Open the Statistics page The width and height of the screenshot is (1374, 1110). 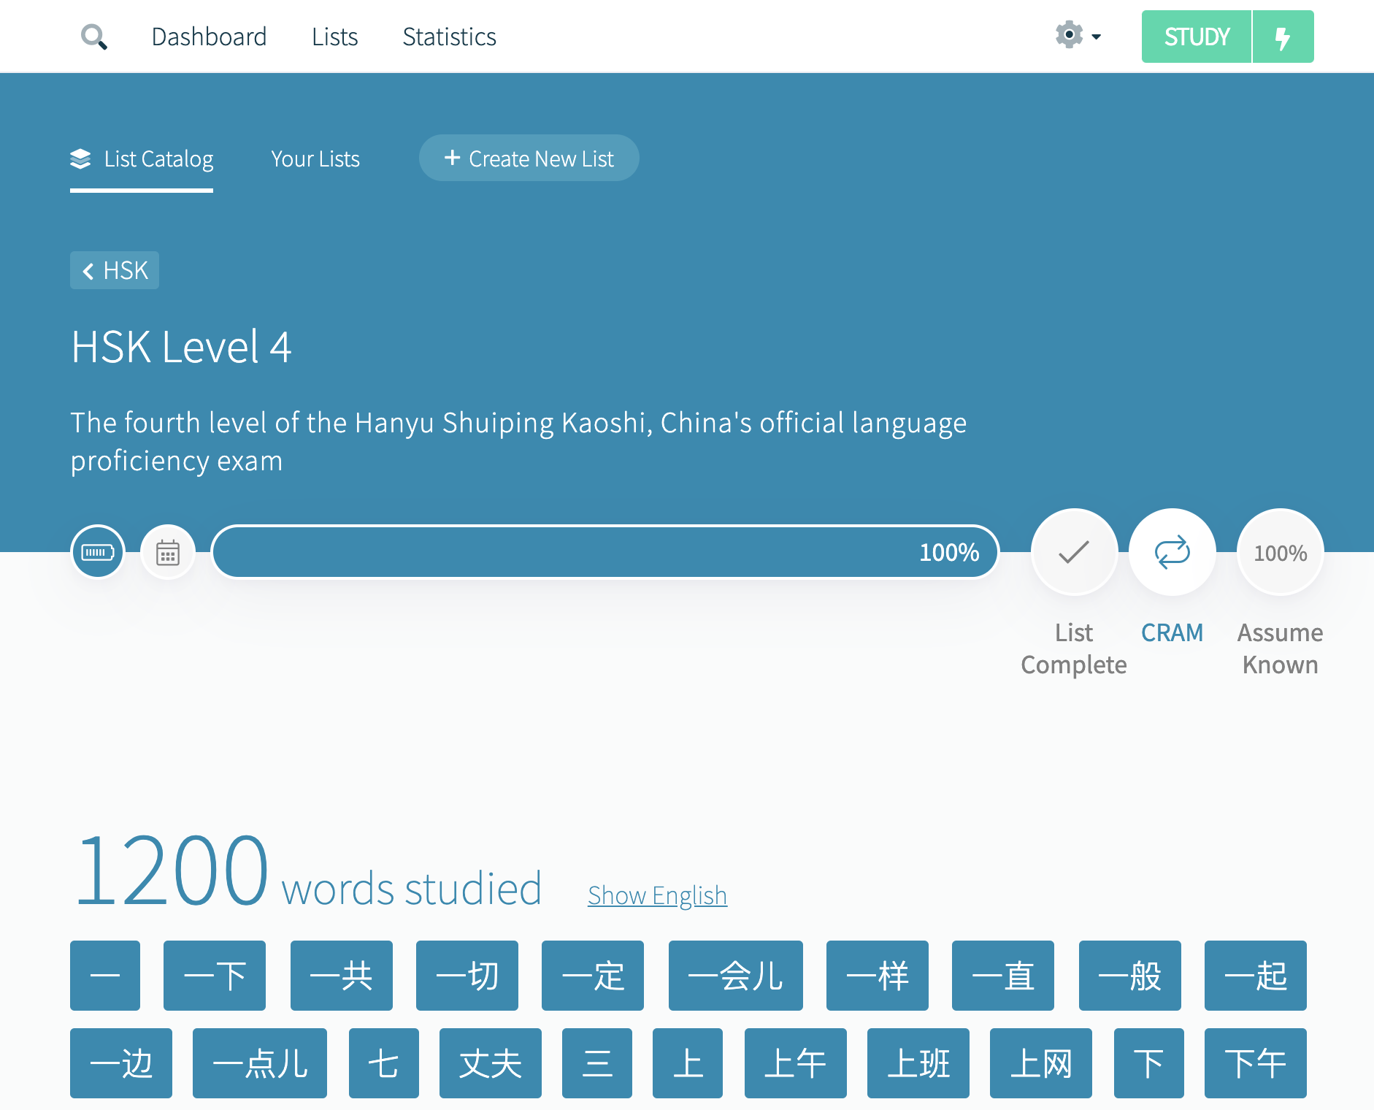pyautogui.click(x=449, y=37)
